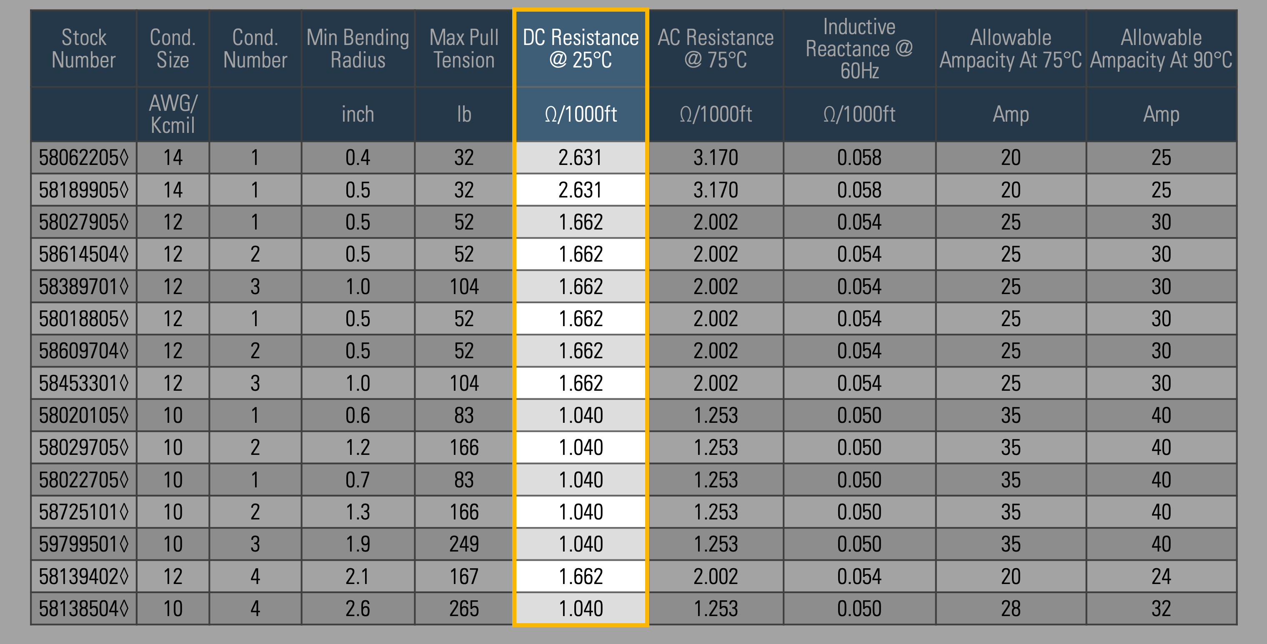Click conductor number 3 in row 59799501
The height and width of the screenshot is (644, 1267).
click(x=255, y=544)
